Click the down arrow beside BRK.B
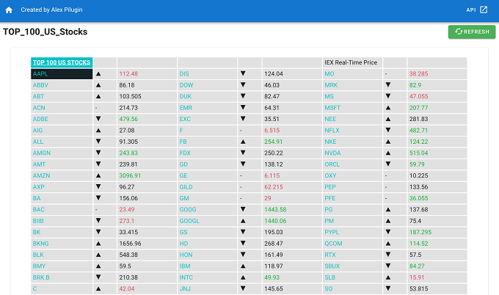Image resolution: width=499 pixels, height=295 pixels. pos(98,277)
